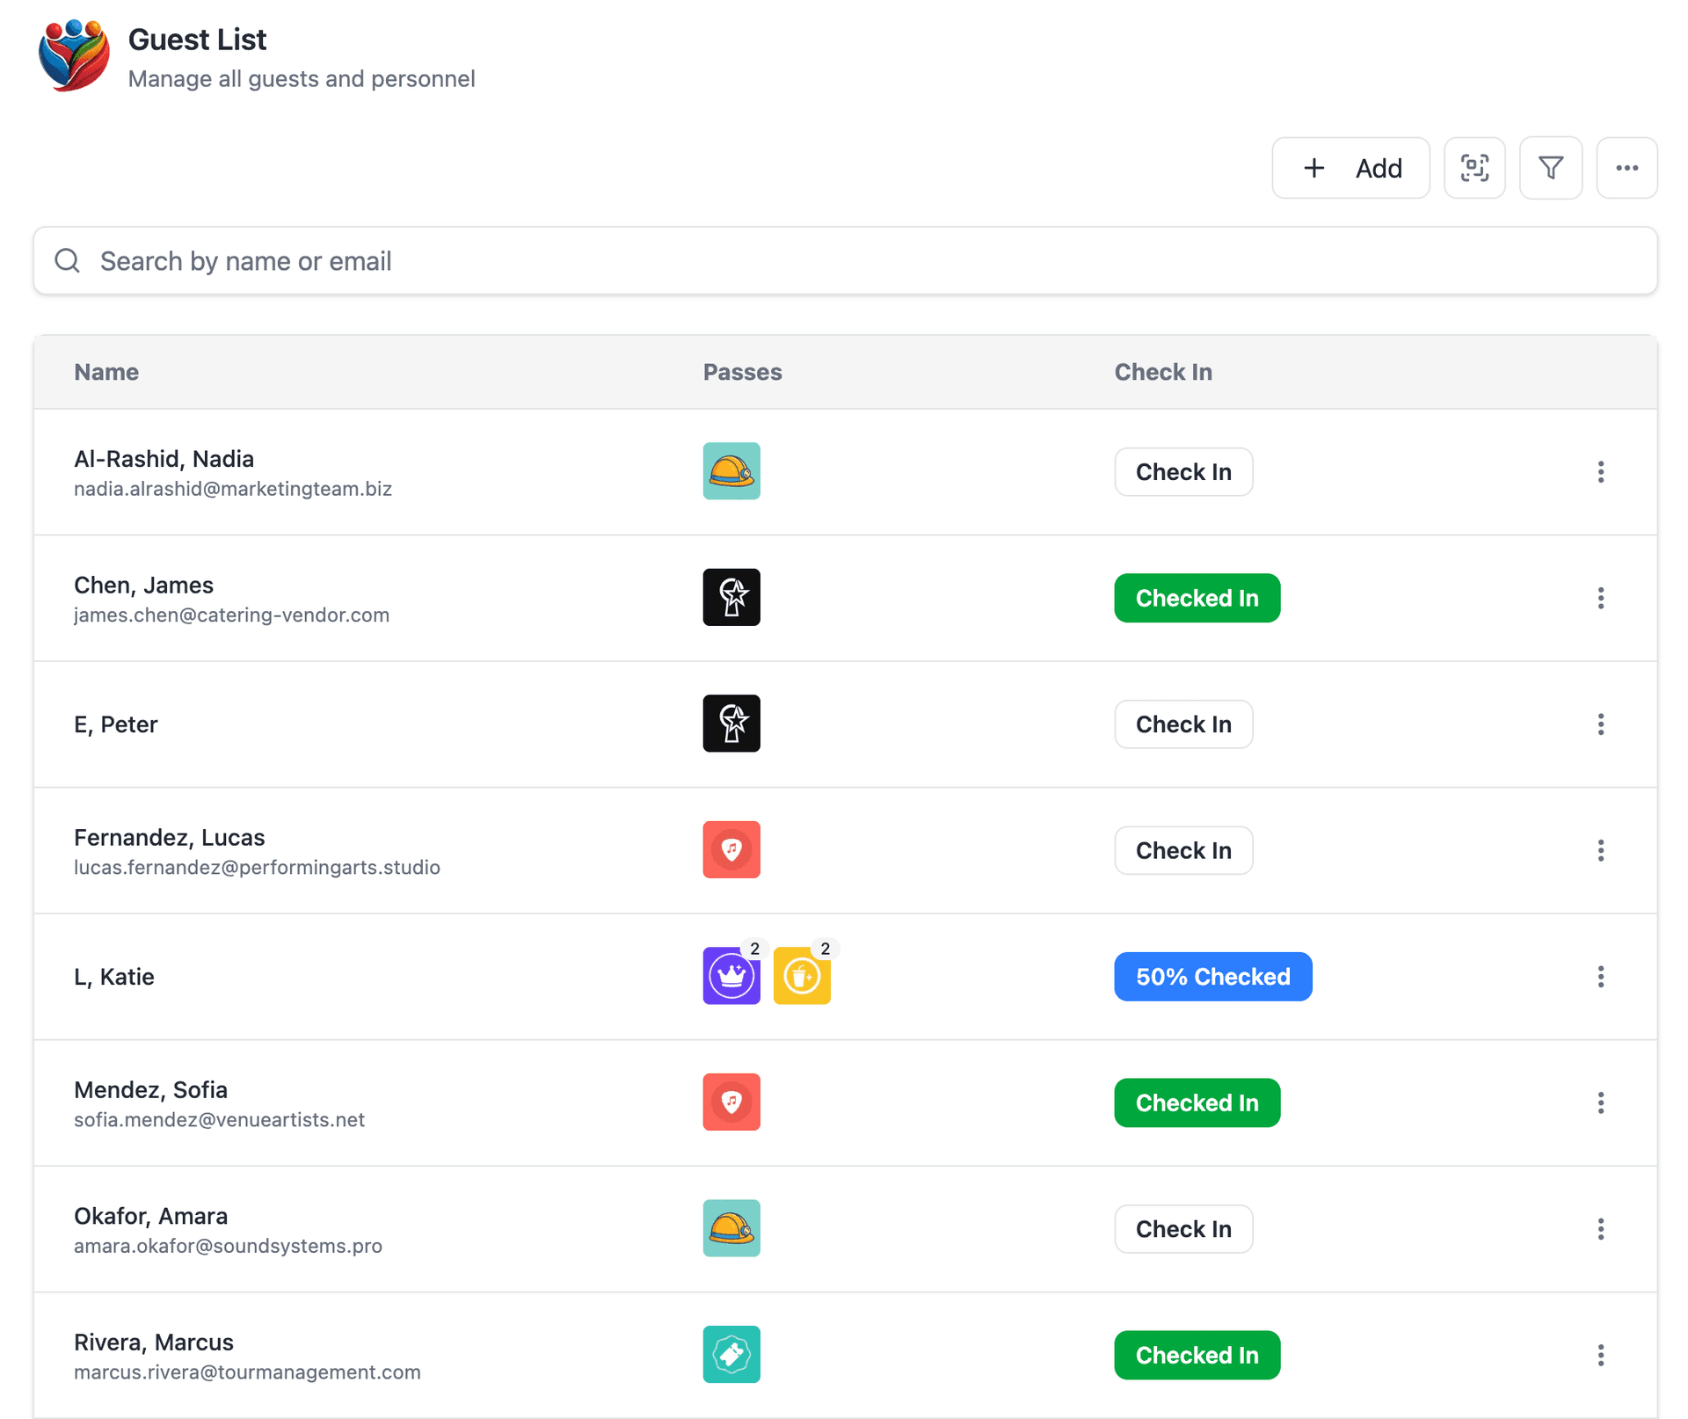Click the Add button

tap(1350, 168)
